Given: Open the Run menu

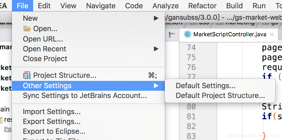Looking at the screenshot, I should [x=259, y=6].
